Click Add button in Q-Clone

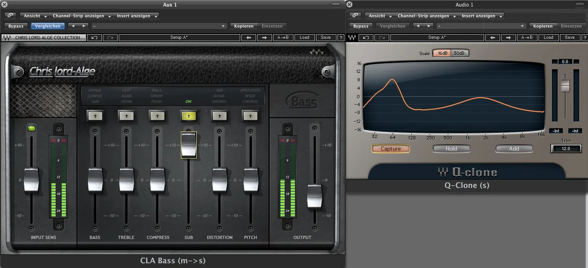click(514, 149)
